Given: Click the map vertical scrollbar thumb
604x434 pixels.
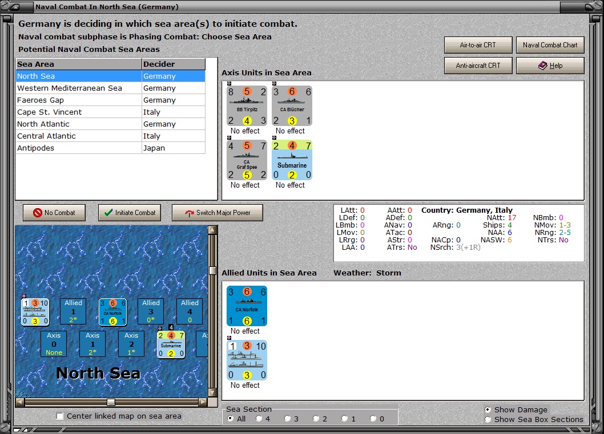Looking at the screenshot, I should point(212,270).
